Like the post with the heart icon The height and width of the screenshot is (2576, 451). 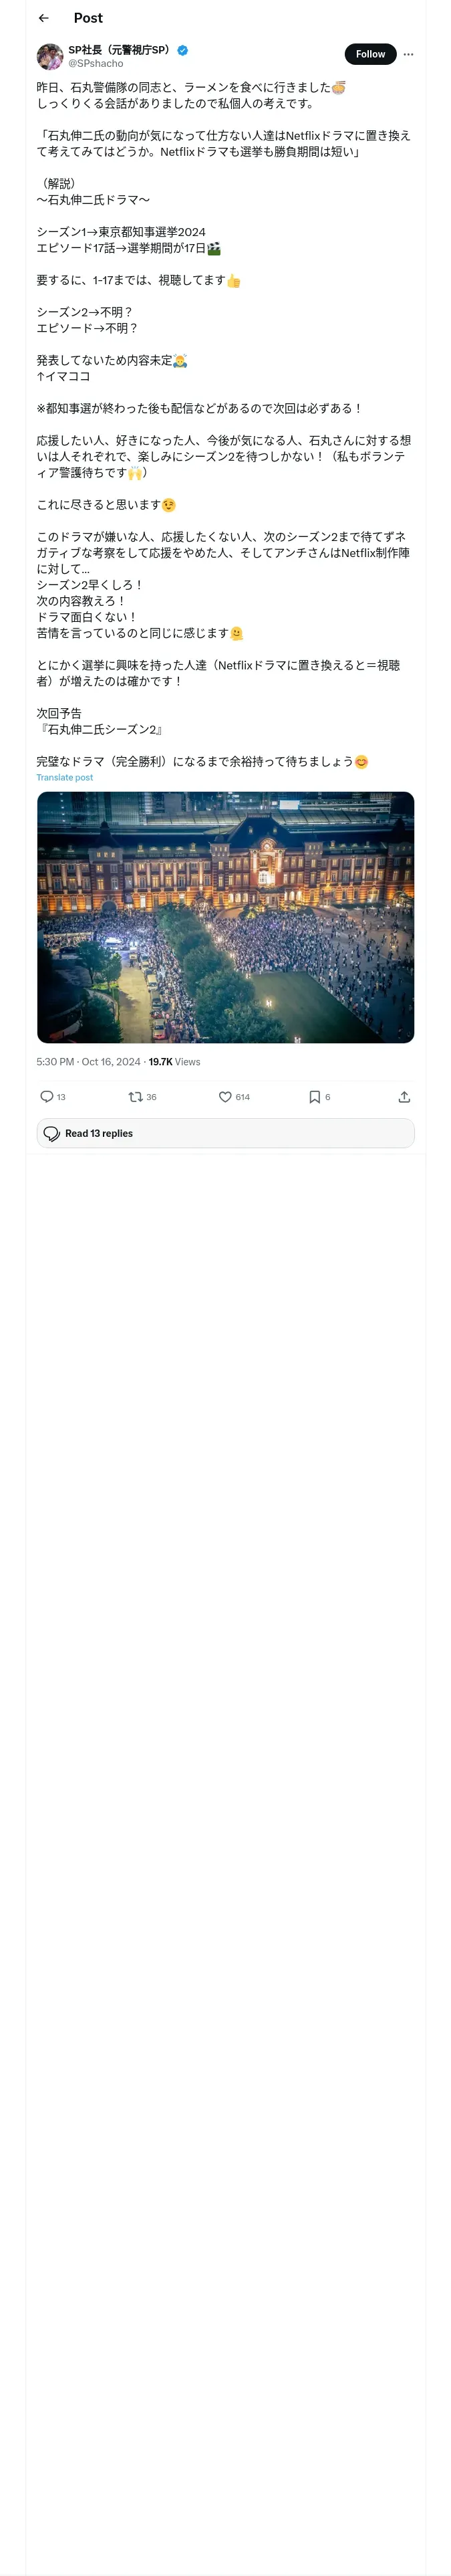pos(225,1097)
